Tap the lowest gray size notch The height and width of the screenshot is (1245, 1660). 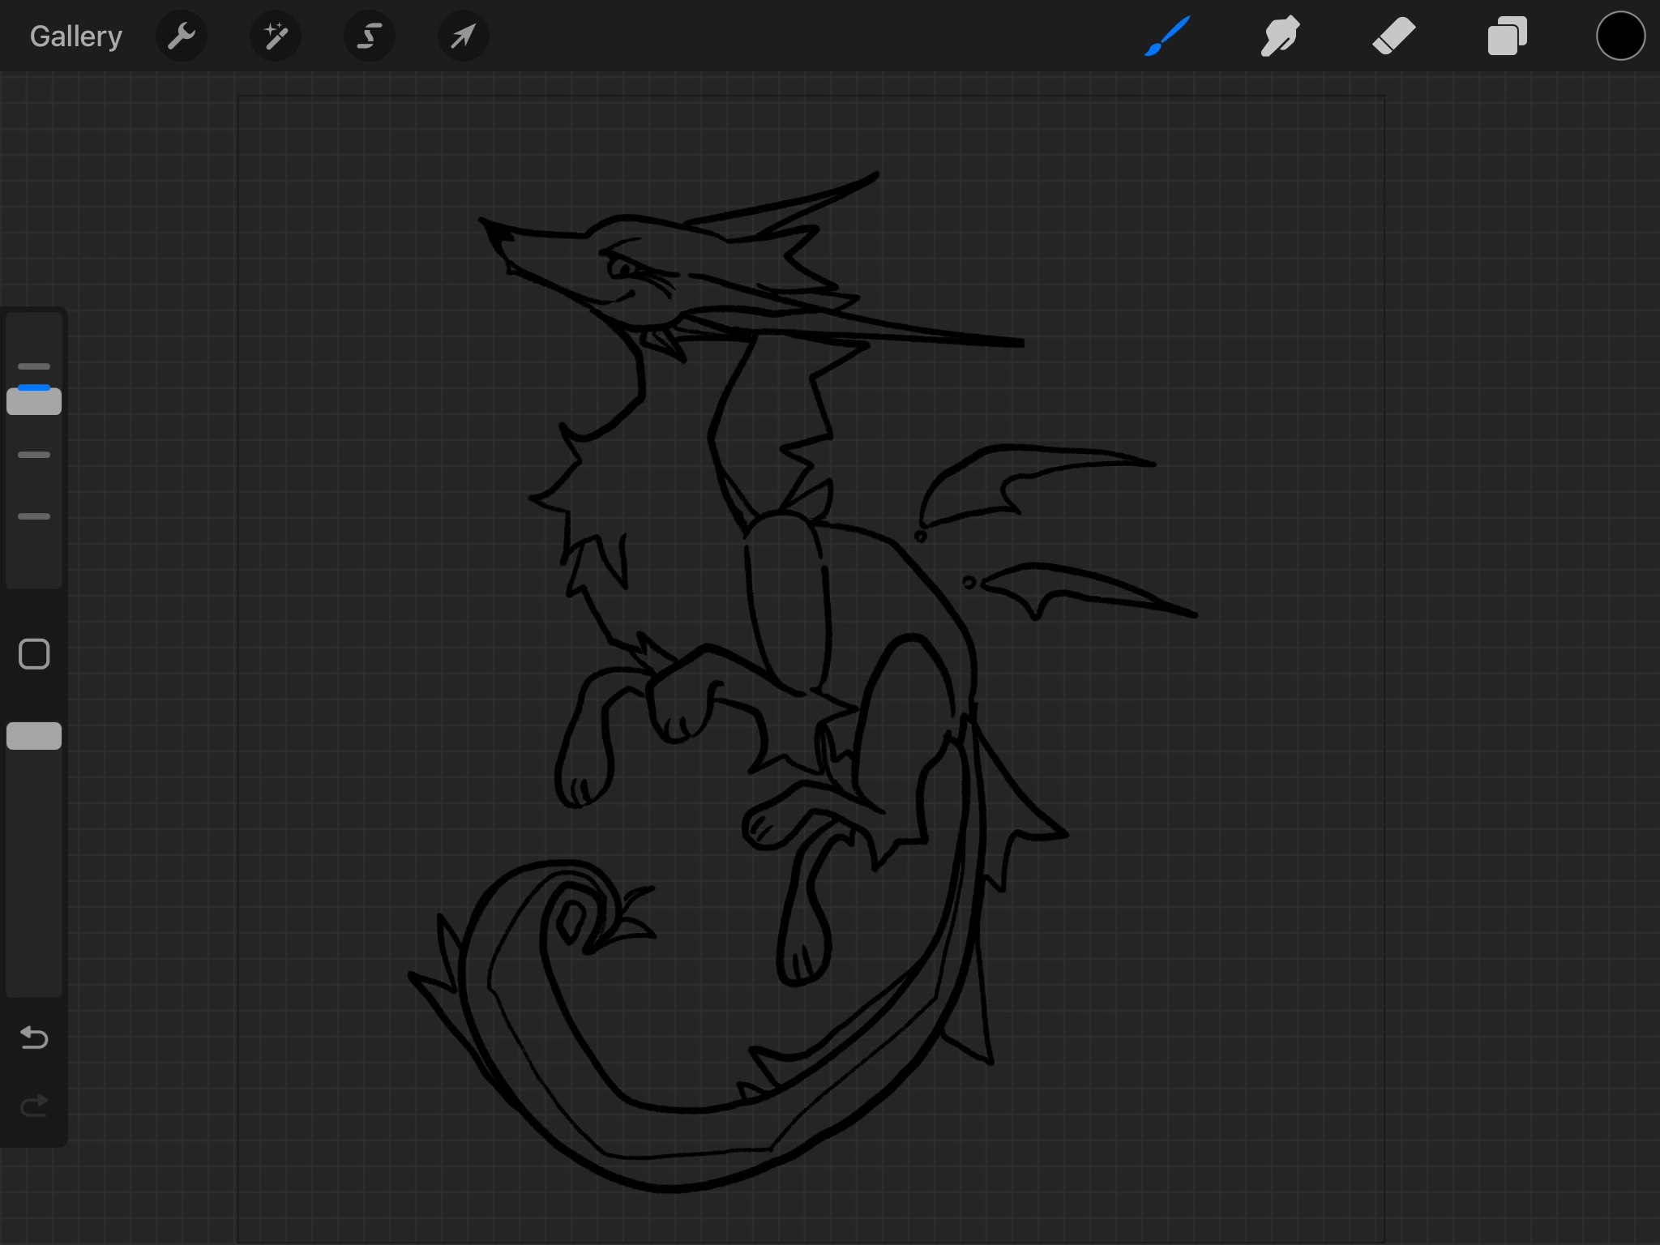(x=34, y=516)
